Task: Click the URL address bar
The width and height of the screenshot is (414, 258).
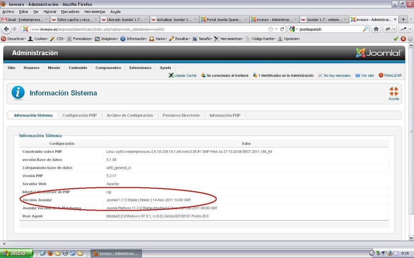Action: 149,29
